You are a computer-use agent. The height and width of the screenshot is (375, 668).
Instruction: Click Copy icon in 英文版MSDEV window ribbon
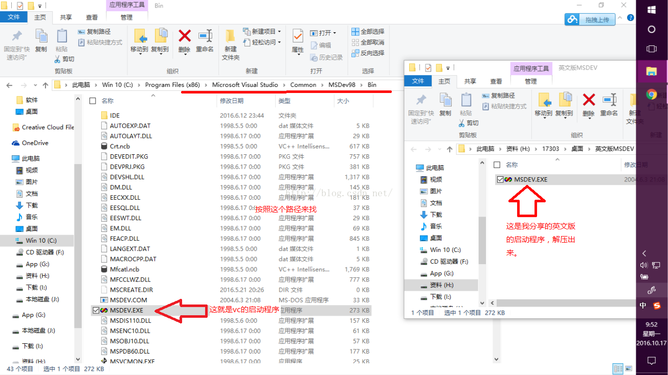pyautogui.click(x=446, y=100)
